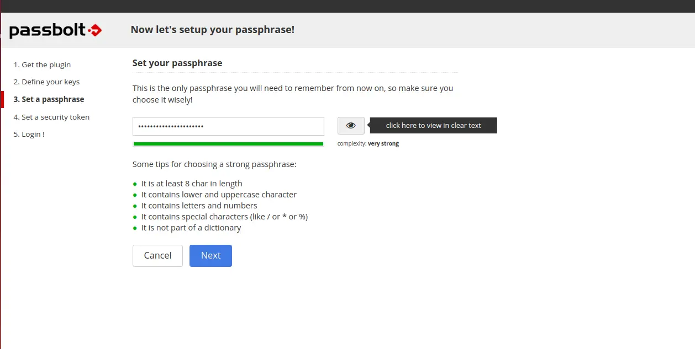Click the 'click here to view in clear text' tooltip
The height and width of the screenshot is (349, 695).
434,126
